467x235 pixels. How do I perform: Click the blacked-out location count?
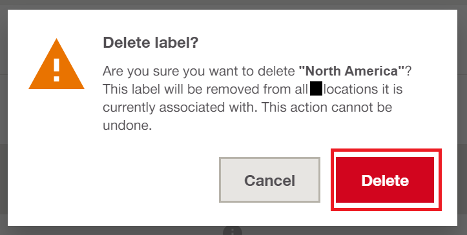(316, 89)
